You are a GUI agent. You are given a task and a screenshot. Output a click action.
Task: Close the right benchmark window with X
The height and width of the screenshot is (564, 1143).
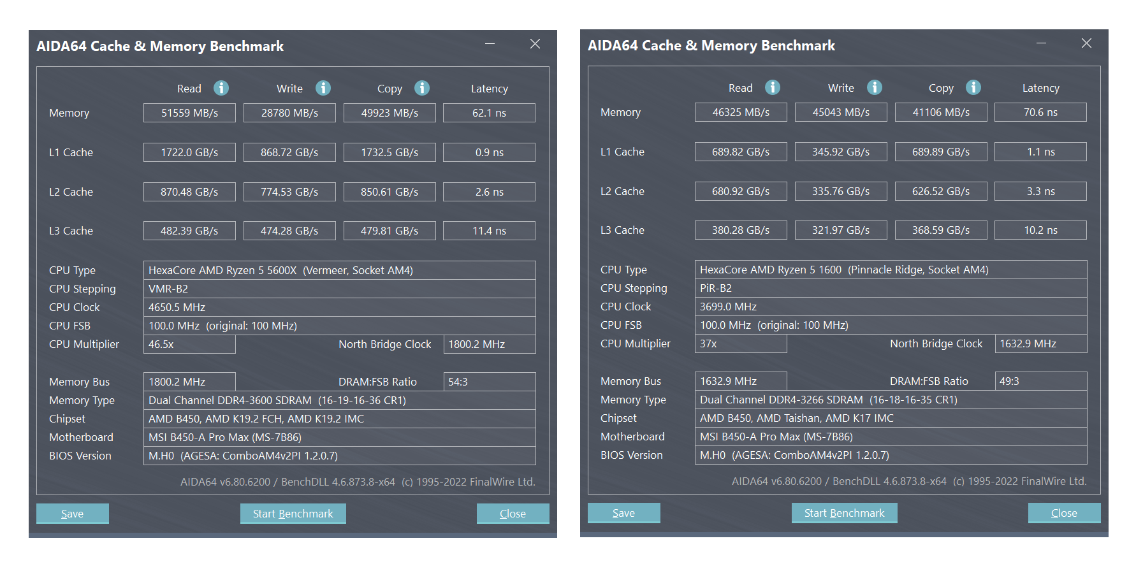pyautogui.click(x=1086, y=43)
